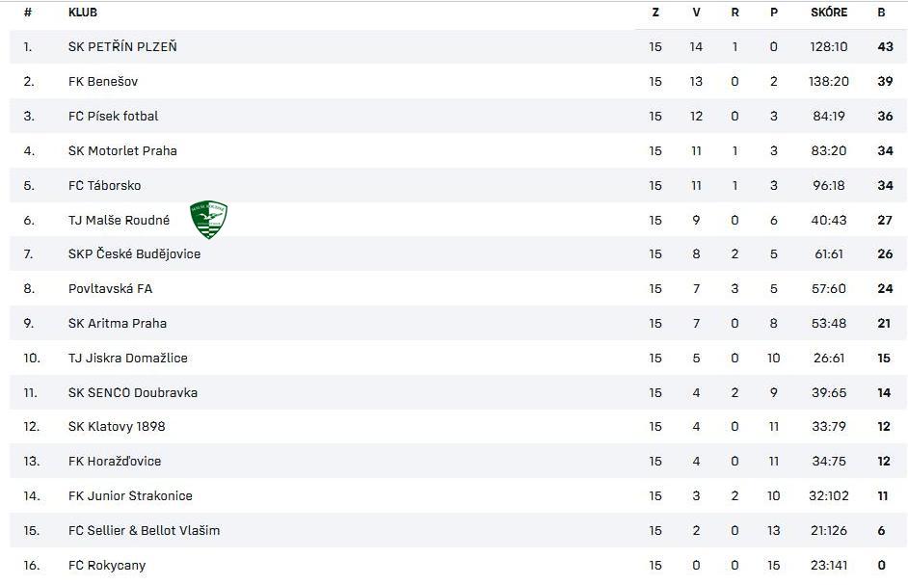Image resolution: width=908 pixels, height=585 pixels.
Task: Click the TJ Malše Roudné green club crest
Action: (208, 220)
